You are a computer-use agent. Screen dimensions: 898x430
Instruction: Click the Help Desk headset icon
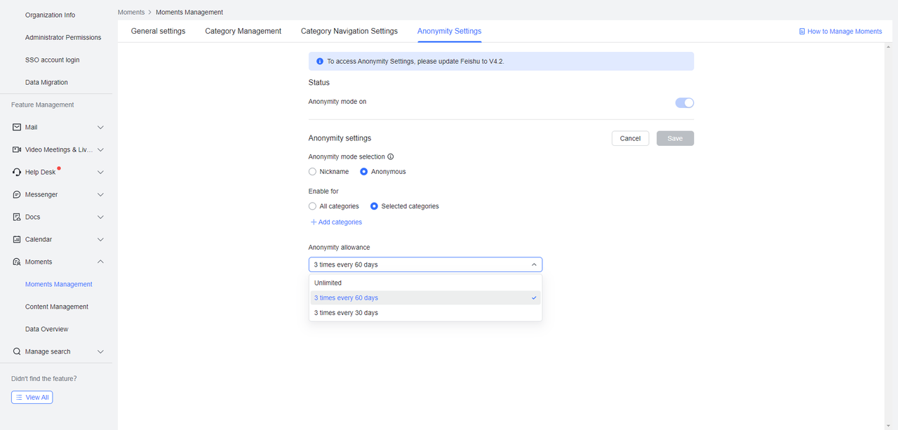pyautogui.click(x=17, y=172)
